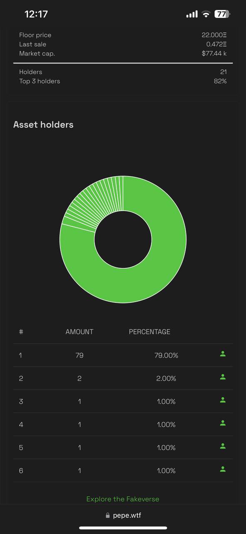Select the 79.00% percentage row value
Image resolution: width=246 pixels, height=534 pixels.
tap(166, 355)
